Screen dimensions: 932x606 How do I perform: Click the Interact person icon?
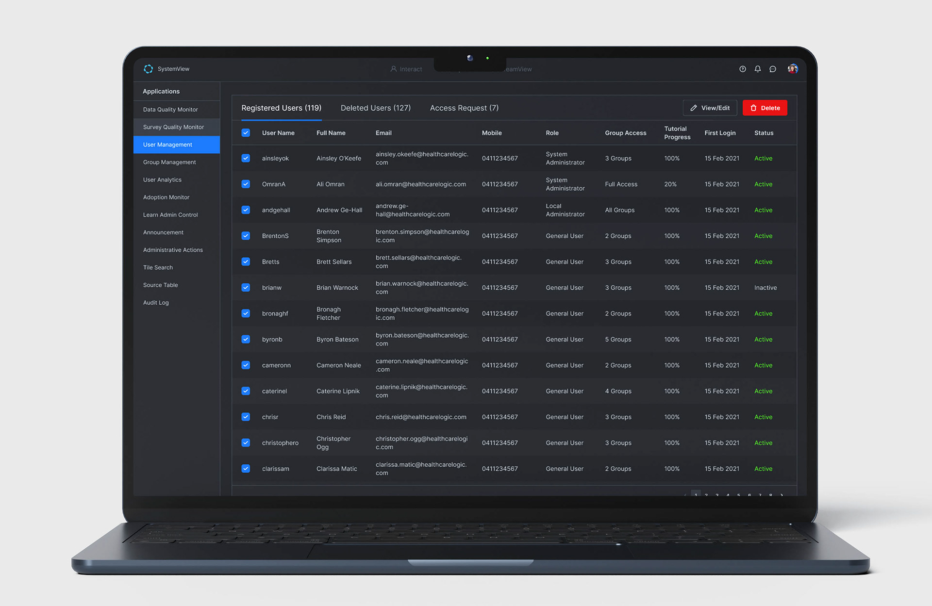(394, 69)
